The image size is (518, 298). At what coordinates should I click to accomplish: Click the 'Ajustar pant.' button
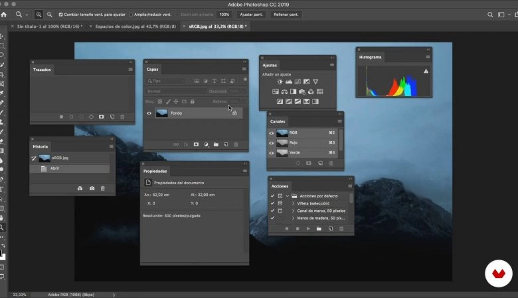pyautogui.click(x=250, y=14)
